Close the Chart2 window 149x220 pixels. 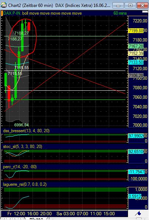point(142,6)
